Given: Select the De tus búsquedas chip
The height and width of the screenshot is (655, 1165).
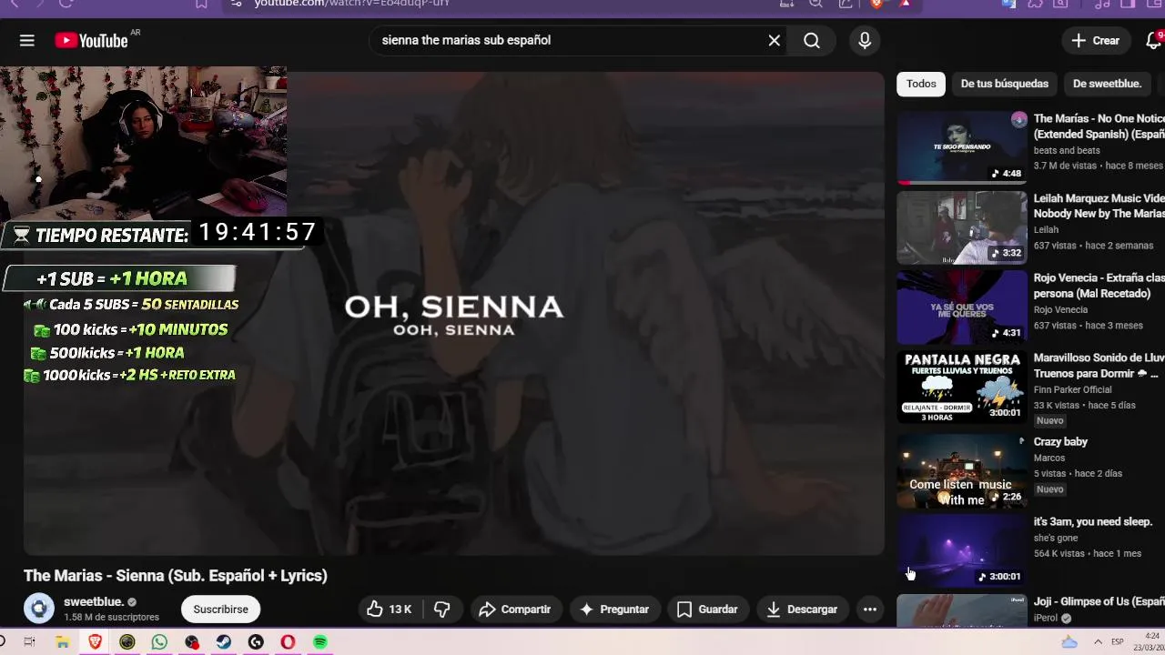Looking at the screenshot, I should [x=1005, y=84].
